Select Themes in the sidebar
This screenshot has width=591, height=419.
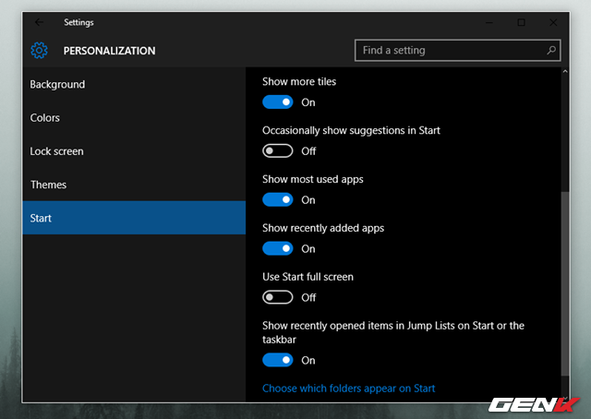click(134, 185)
